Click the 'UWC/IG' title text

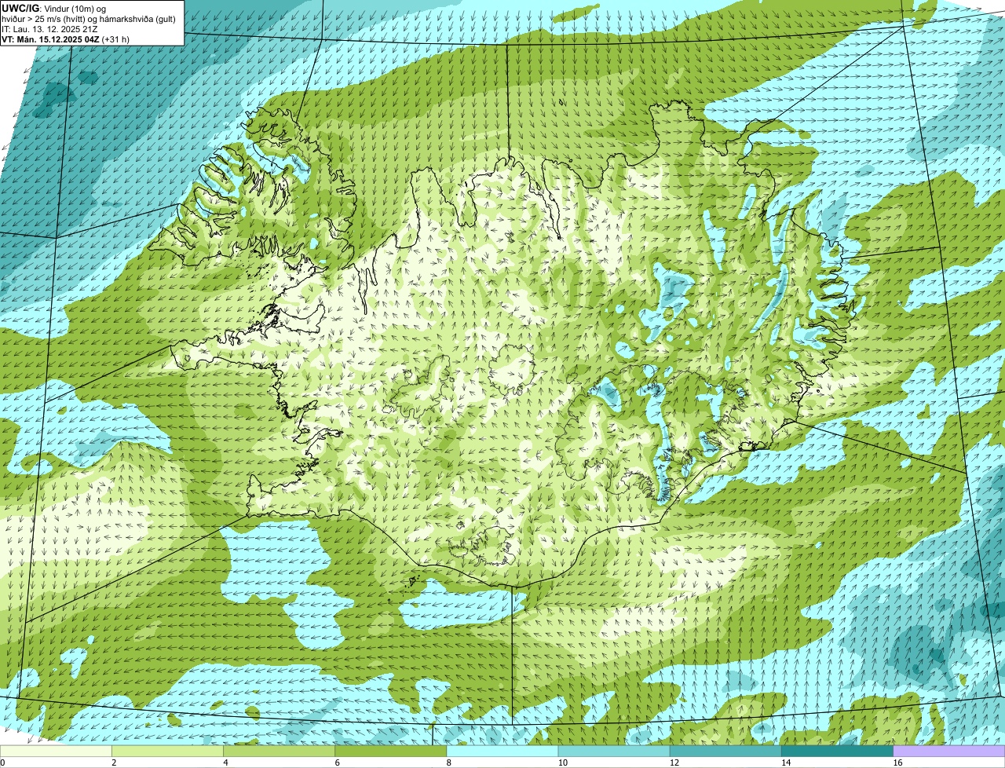tap(20, 8)
